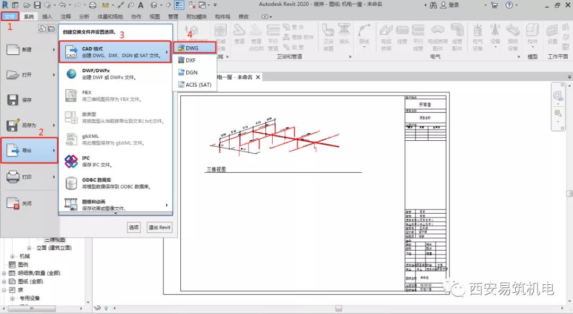The height and width of the screenshot is (314, 573).
Task: Open the File tab
Action: coord(10,16)
